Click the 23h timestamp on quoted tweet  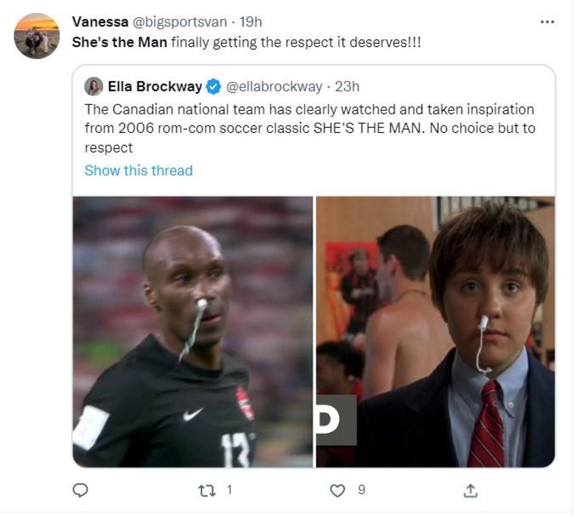(347, 87)
